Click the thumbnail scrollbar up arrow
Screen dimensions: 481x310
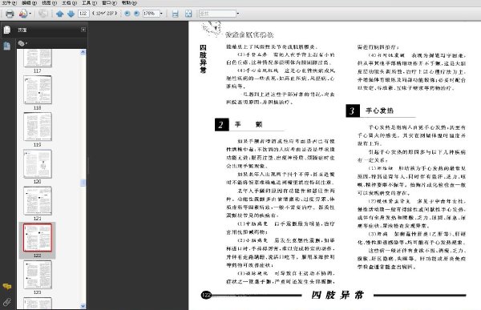83,52
